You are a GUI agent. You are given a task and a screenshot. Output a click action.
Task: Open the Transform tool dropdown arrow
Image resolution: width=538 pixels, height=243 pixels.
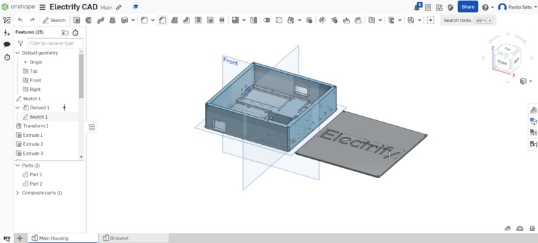(x=300, y=20)
